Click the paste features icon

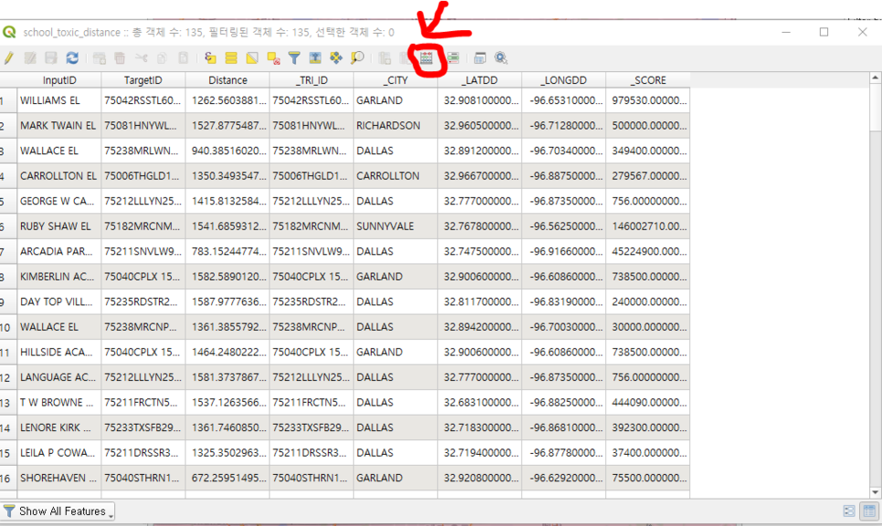point(183,57)
